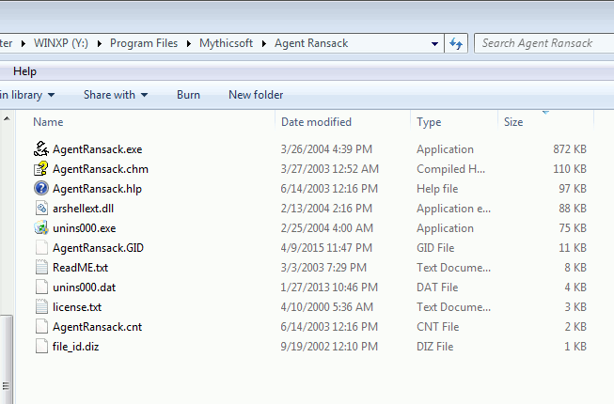
Task: Click the GID File type cell
Action: point(435,248)
